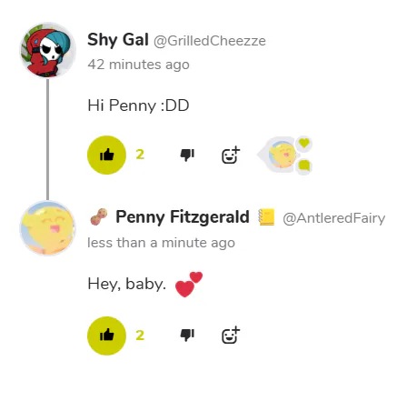The height and width of the screenshot is (401, 407).
Task: Click the like thumbs-up on Penny Fitzgerald's reply
Action: click(106, 336)
